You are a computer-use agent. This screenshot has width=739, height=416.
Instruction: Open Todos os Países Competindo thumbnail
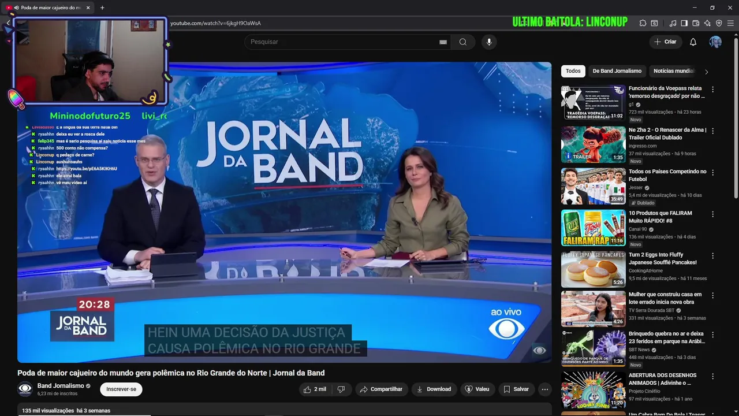(593, 186)
